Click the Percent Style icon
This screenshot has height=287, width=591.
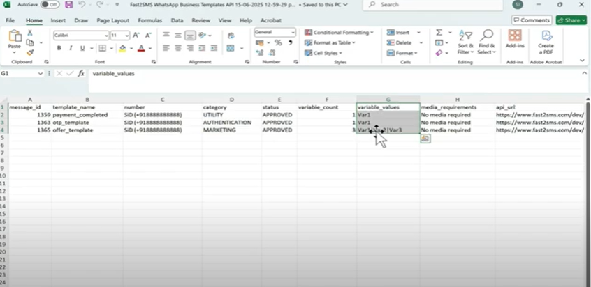278,43
